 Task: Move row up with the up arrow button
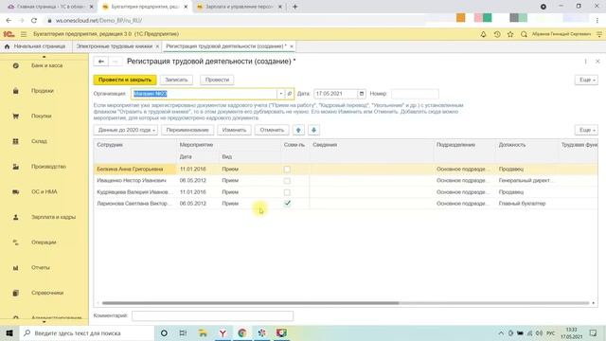[298, 130]
